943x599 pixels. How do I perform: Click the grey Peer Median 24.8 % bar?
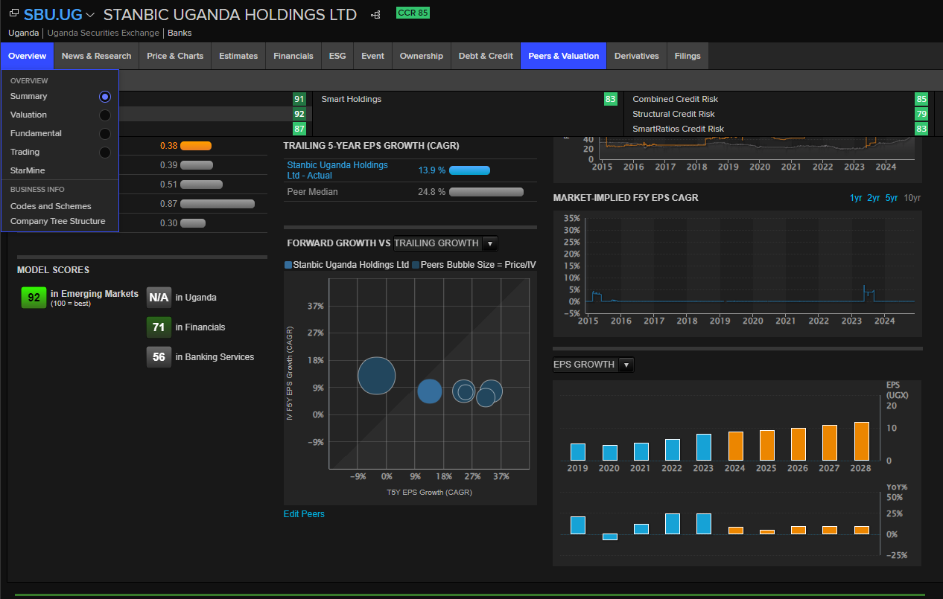[486, 192]
